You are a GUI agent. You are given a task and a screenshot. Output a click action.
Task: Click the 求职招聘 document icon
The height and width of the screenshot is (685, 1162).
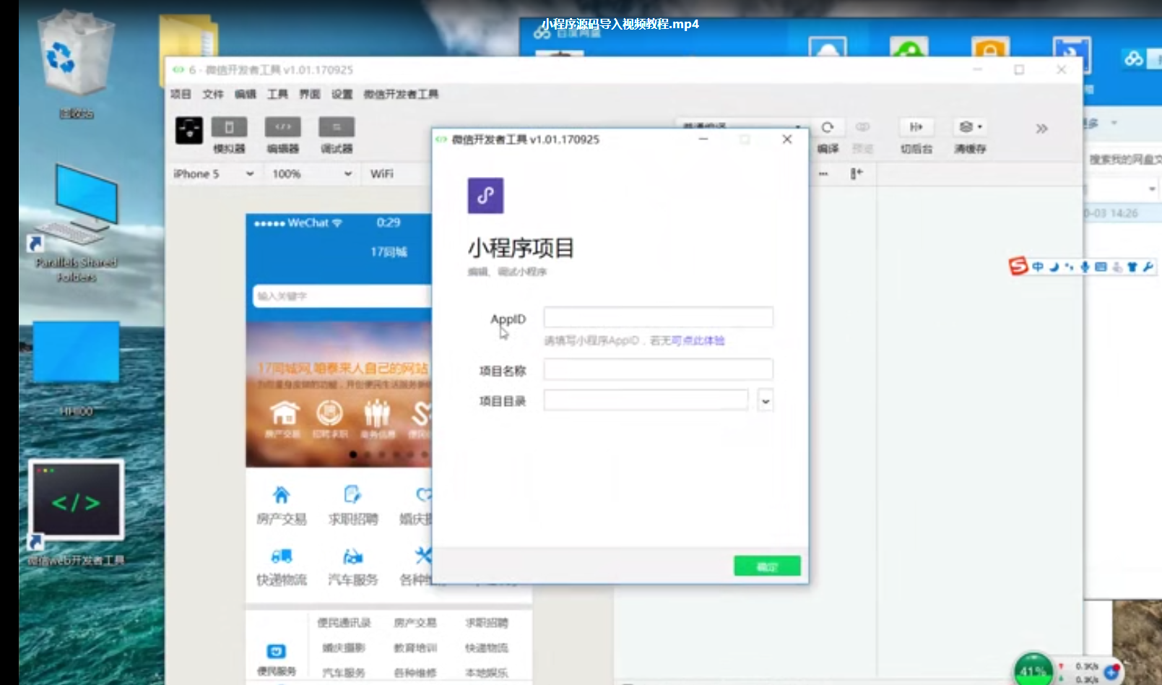click(x=352, y=495)
